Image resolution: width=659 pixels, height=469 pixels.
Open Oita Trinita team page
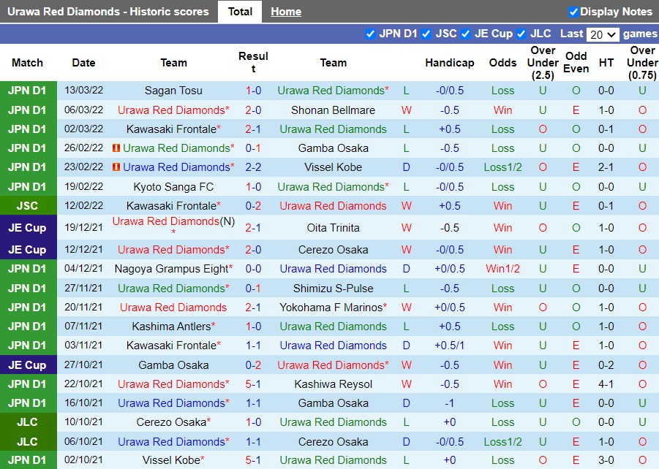click(x=333, y=228)
